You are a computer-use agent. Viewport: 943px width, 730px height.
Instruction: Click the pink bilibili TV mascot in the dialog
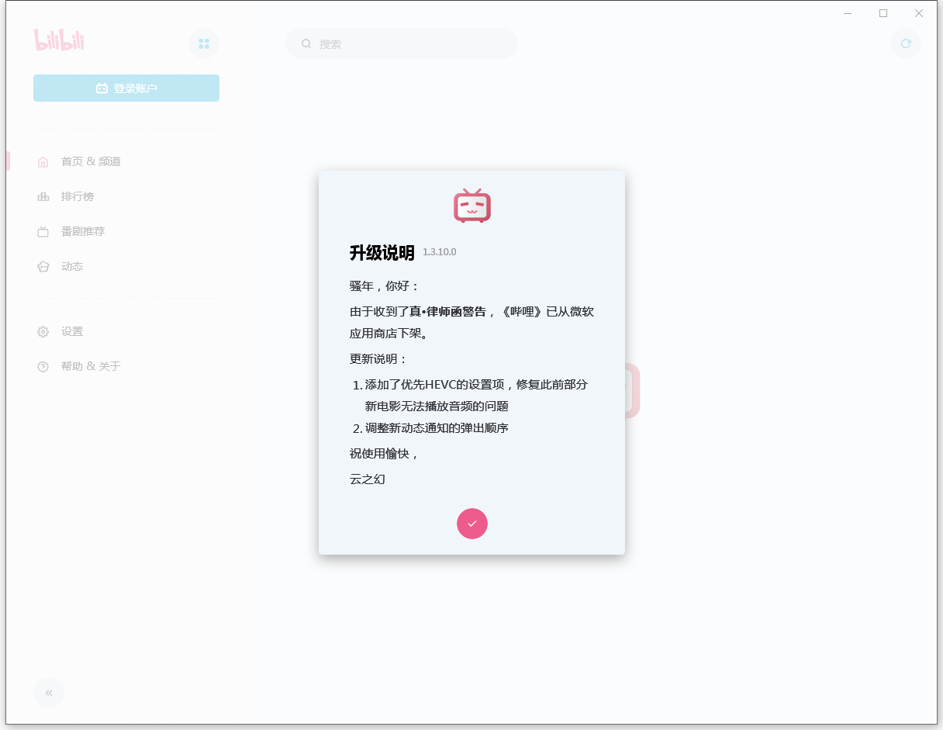pos(471,206)
